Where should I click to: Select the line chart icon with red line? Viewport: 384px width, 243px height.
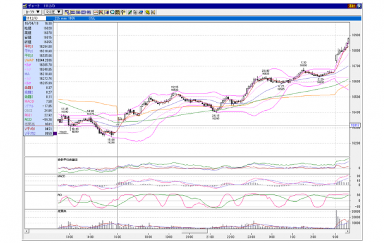click(96, 12)
